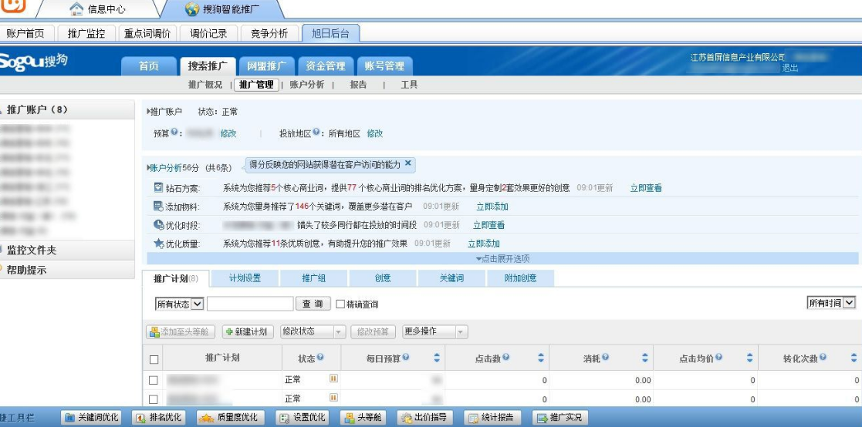Switch to the 关键词 tab
Viewport: 862px width, 427px height.
[x=452, y=278]
